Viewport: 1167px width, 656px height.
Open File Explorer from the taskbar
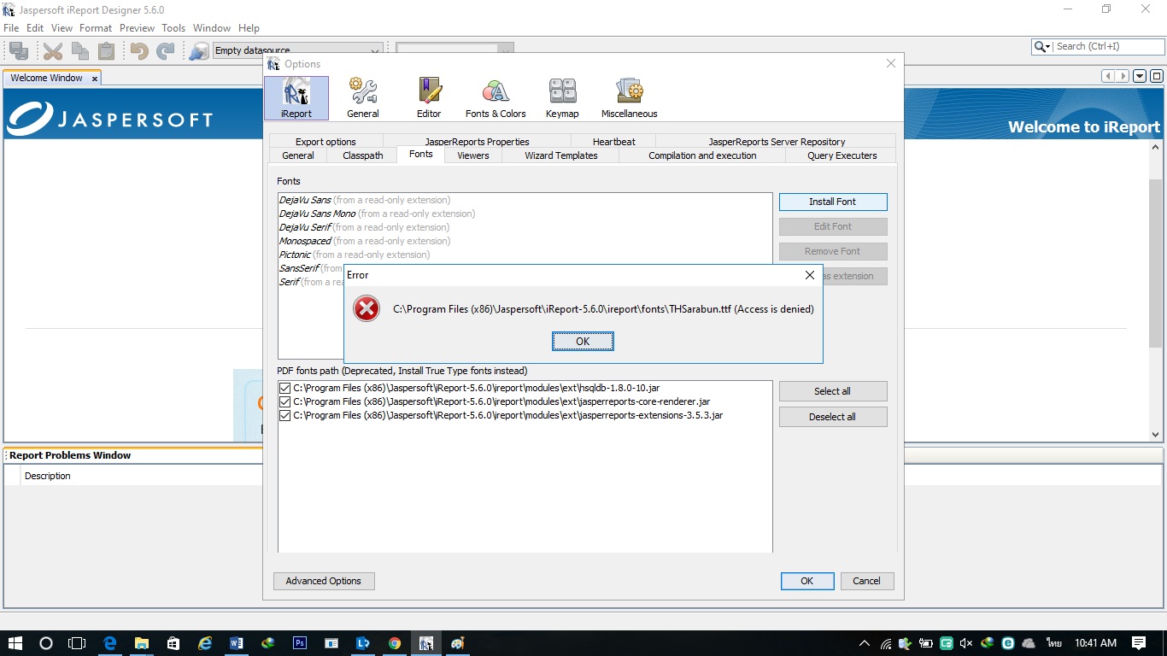pyautogui.click(x=142, y=643)
